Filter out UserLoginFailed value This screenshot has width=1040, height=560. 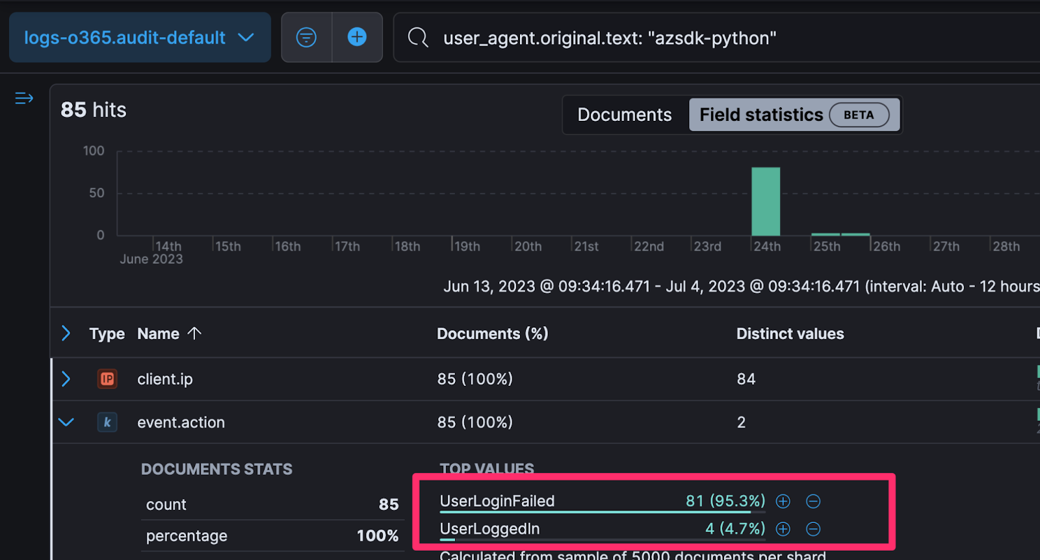point(813,502)
